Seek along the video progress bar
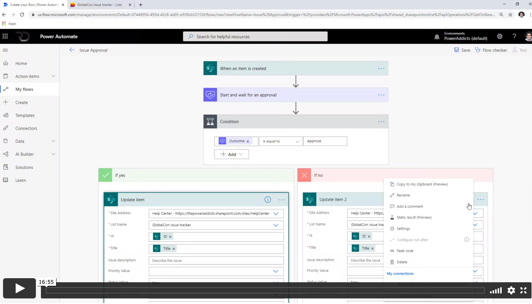 click(265, 290)
